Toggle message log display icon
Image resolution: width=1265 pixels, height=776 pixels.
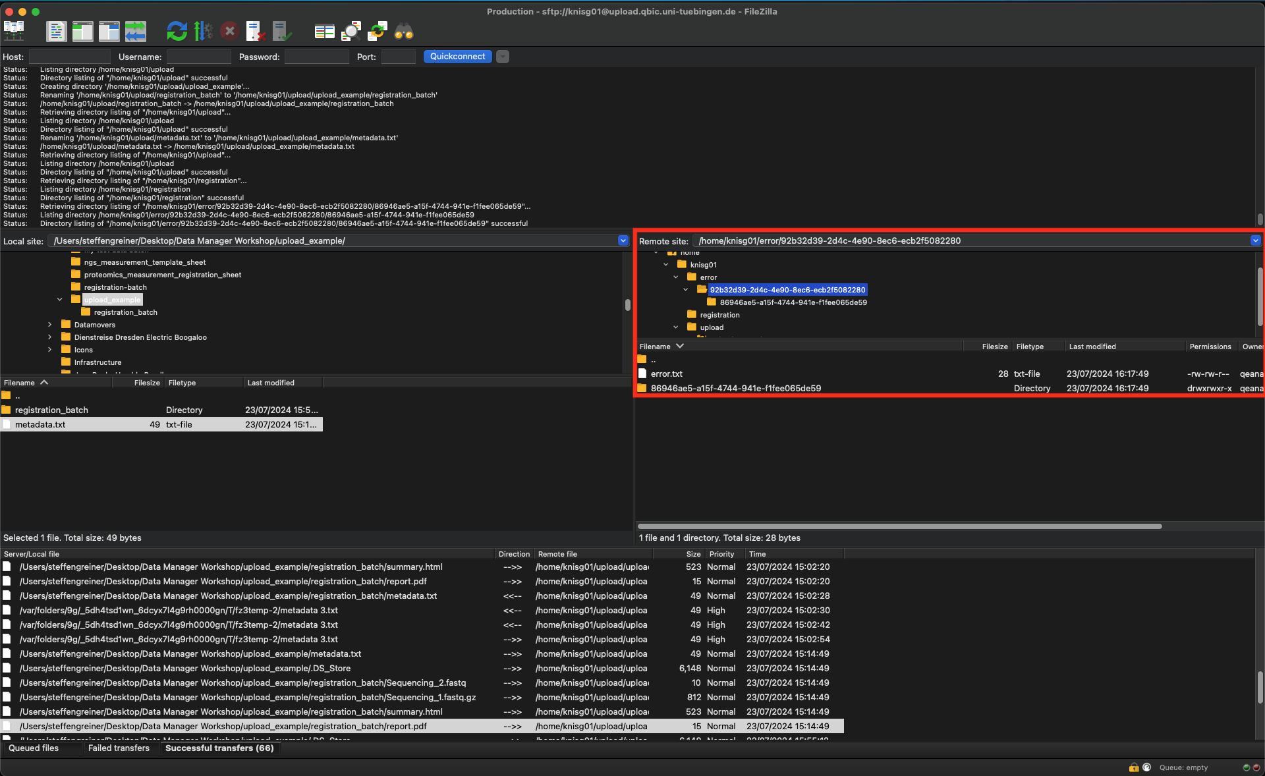(x=56, y=31)
